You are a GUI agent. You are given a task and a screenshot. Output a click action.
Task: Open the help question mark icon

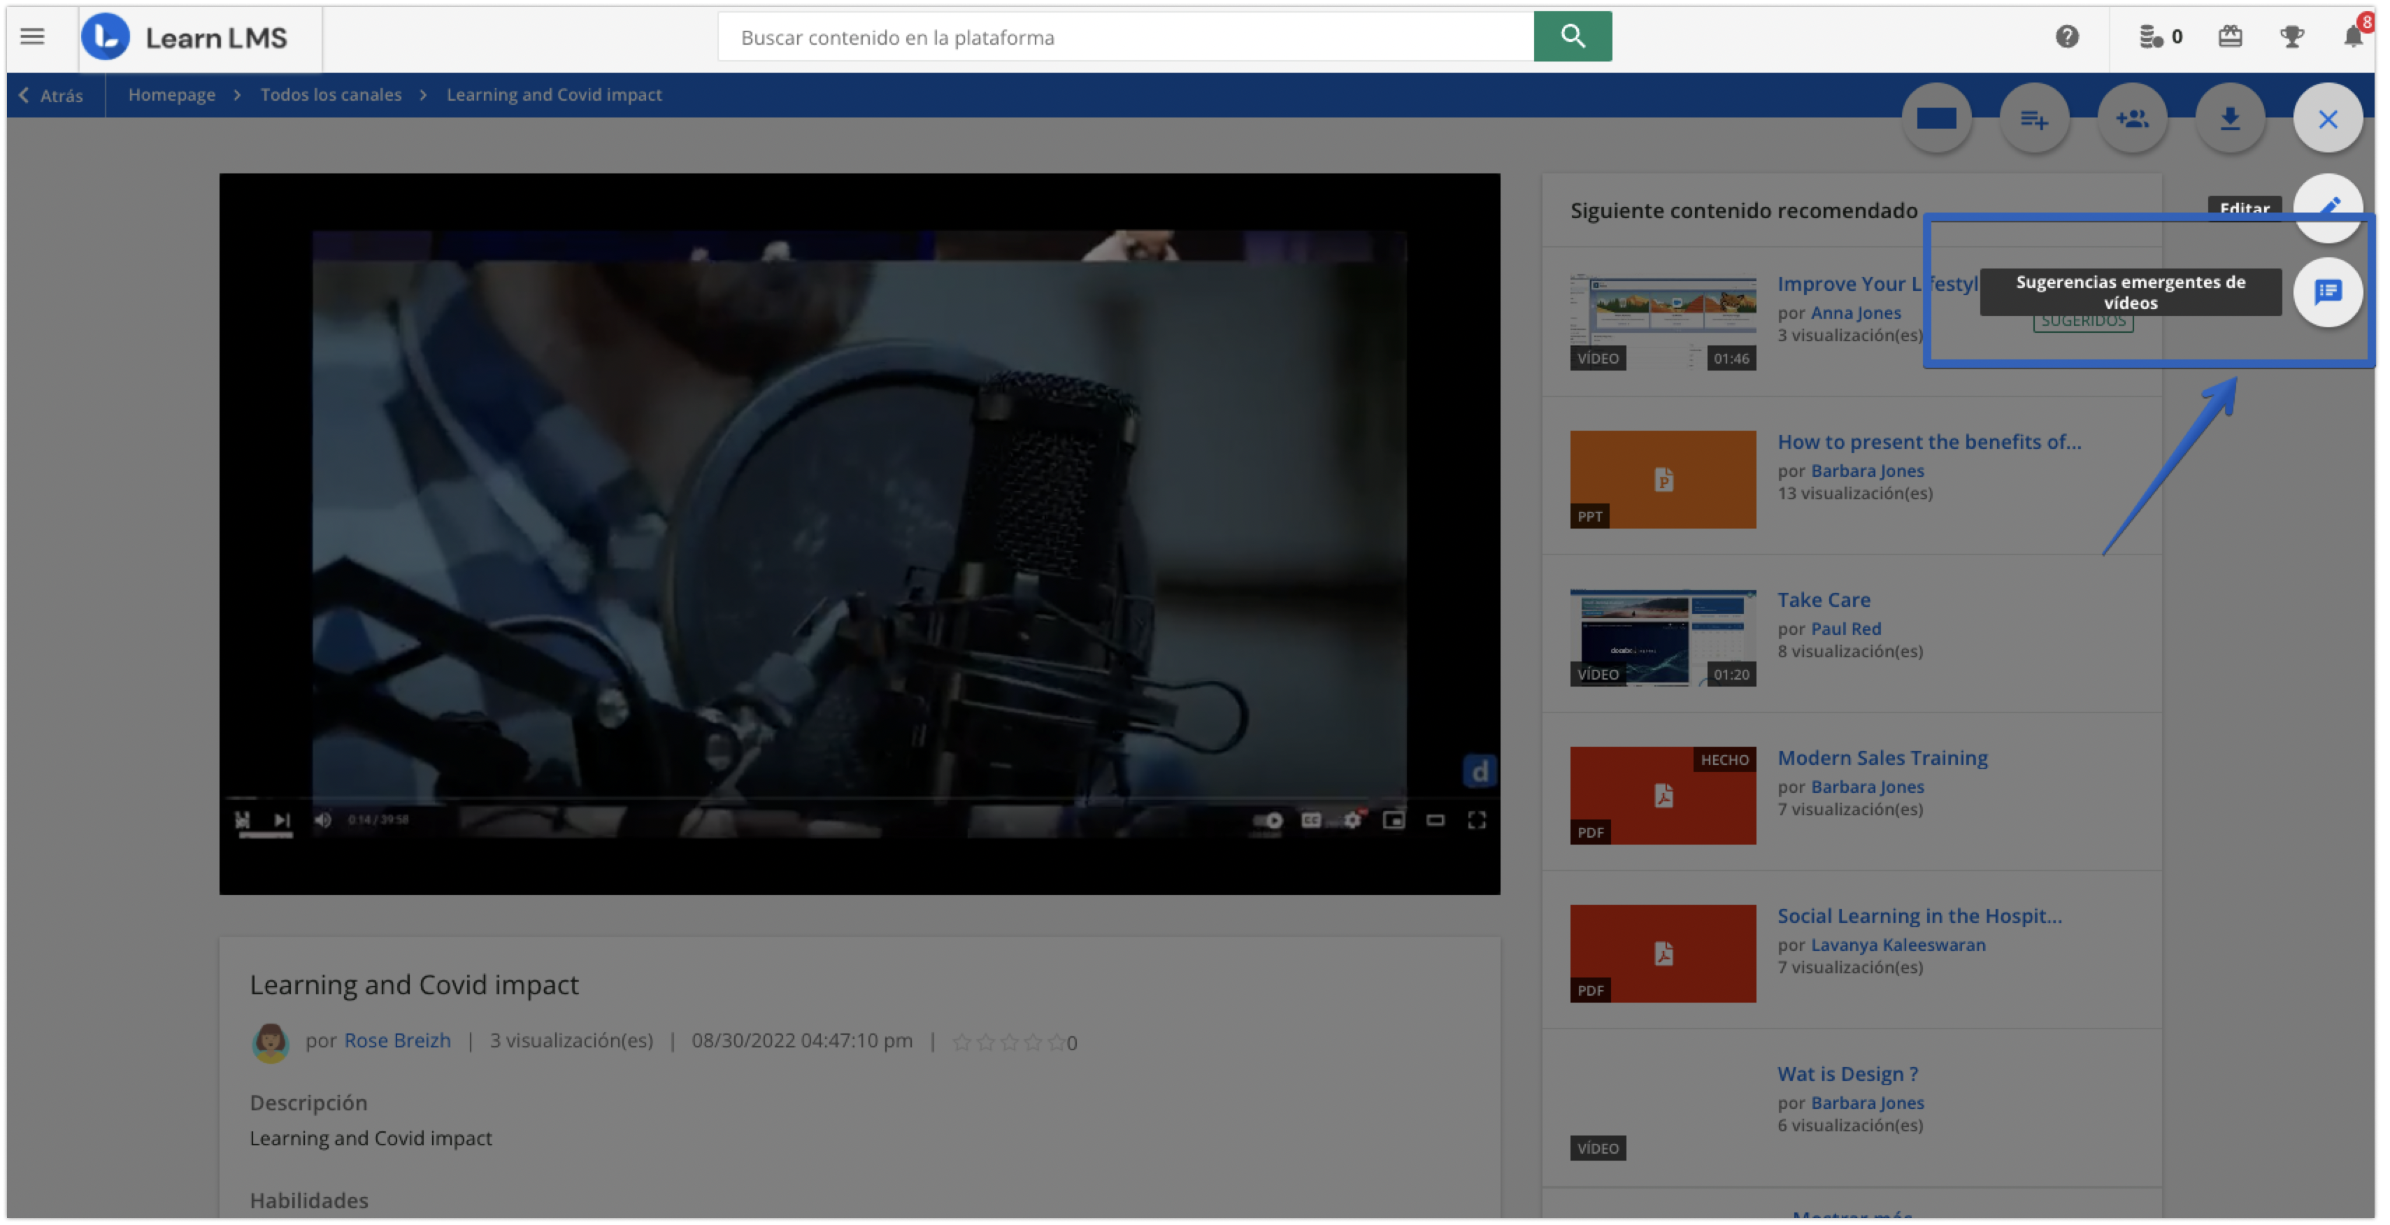(x=2066, y=37)
